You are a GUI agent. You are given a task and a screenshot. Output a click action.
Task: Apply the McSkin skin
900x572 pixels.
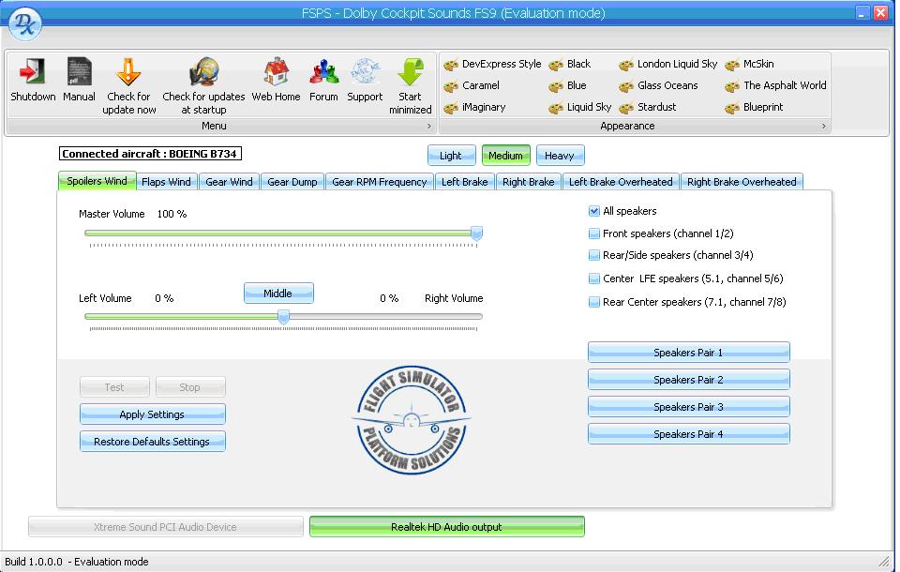(750, 65)
